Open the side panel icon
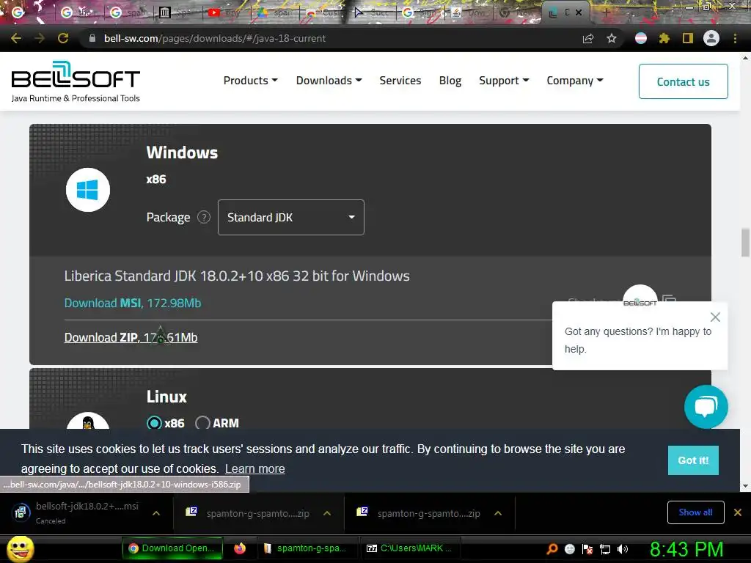The width and height of the screenshot is (751, 563). coord(688,38)
